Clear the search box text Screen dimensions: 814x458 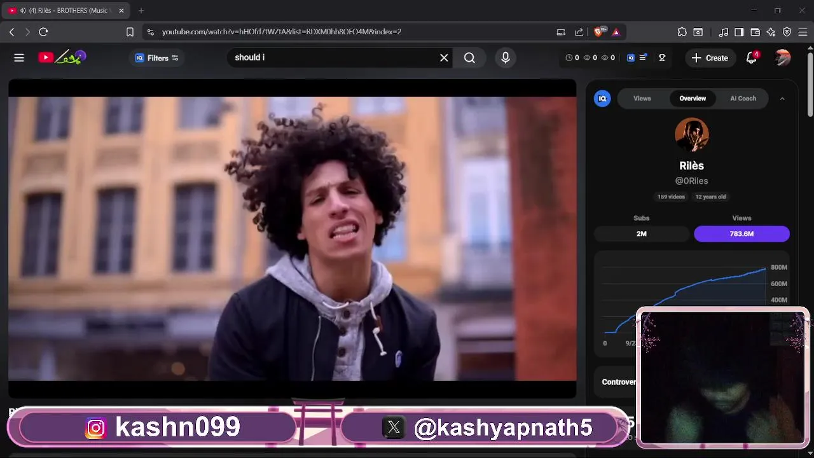[x=444, y=58]
